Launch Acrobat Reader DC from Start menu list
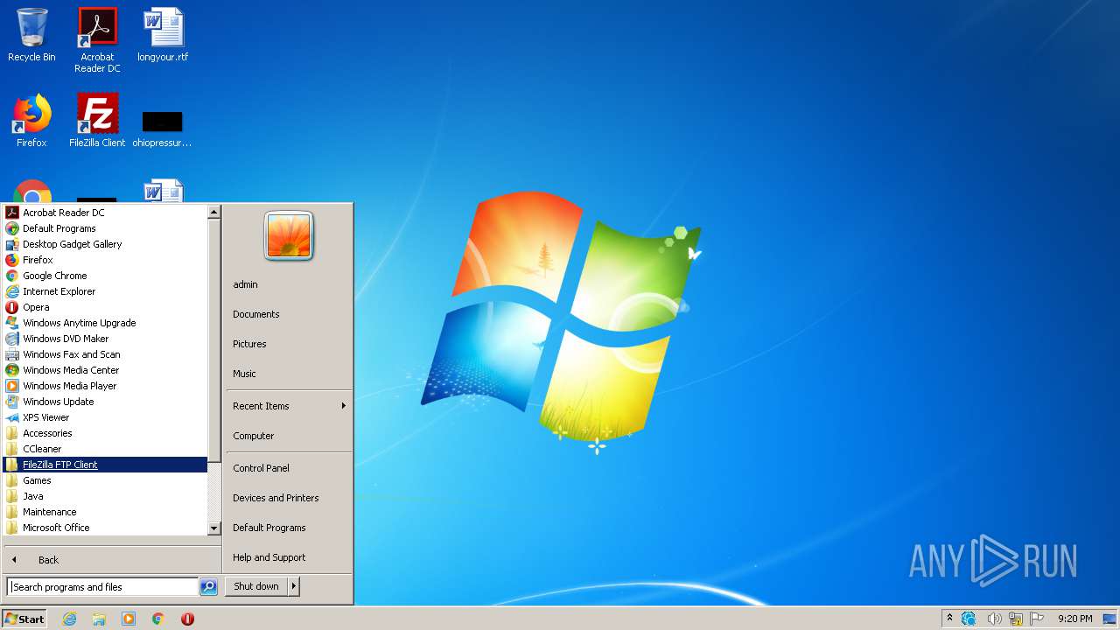Viewport: 1120px width, 630px height. (106, 213)
